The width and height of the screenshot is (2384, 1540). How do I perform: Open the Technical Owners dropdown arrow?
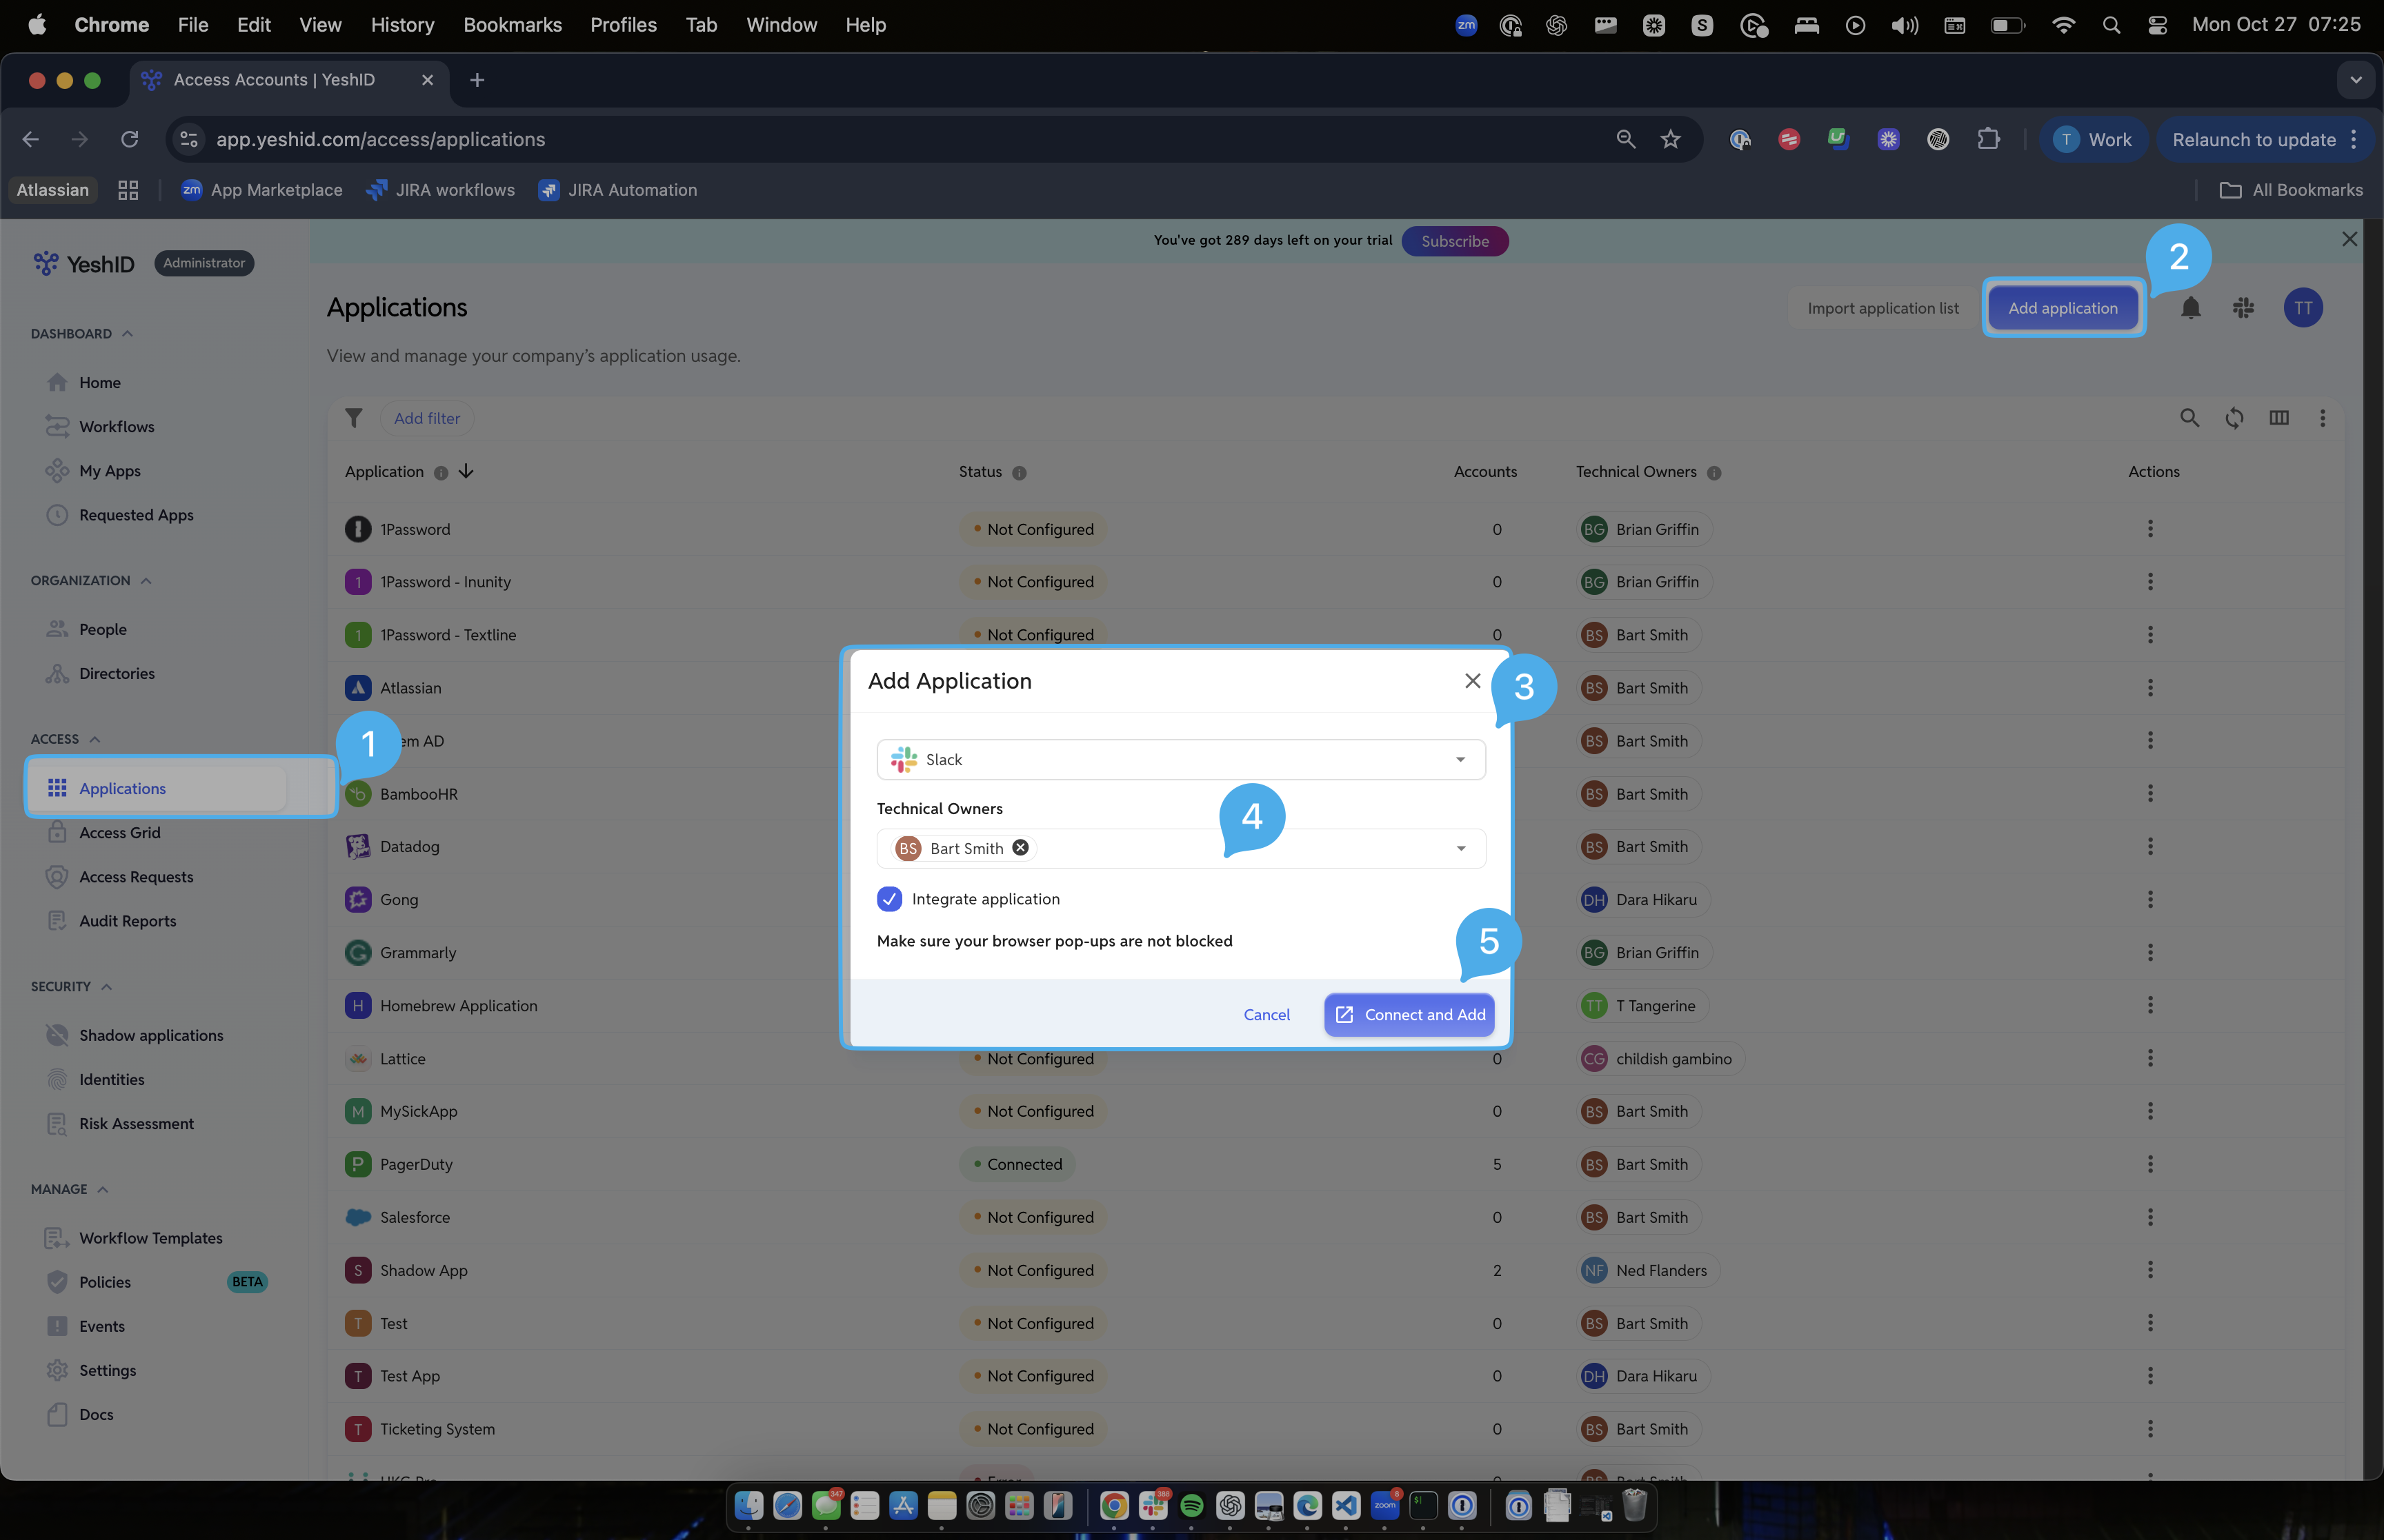[x=1460, y=848]
